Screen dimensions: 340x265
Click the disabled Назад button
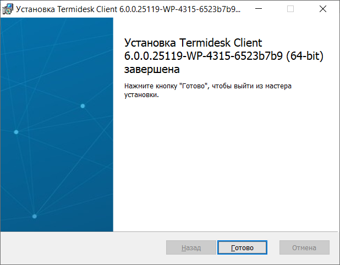coord(191,248)
